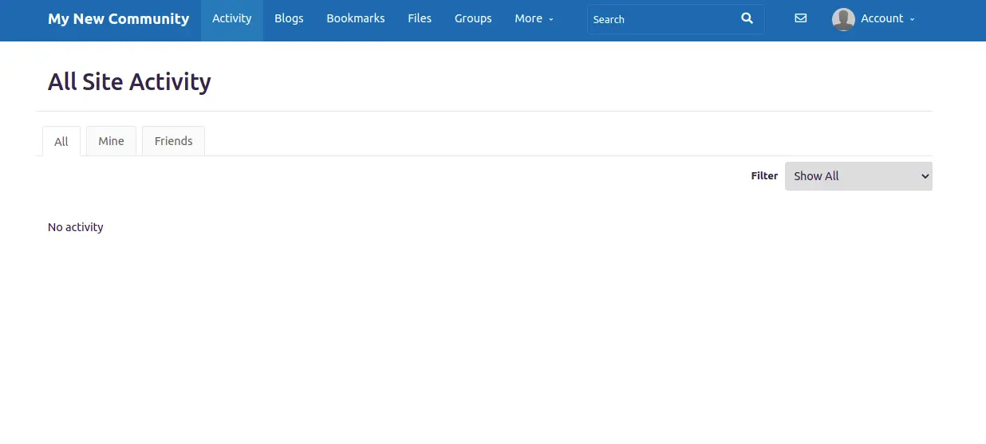This screenshot has width=986, height=444.
Task: Click the My New Community site title
Action: pos(119,18)
